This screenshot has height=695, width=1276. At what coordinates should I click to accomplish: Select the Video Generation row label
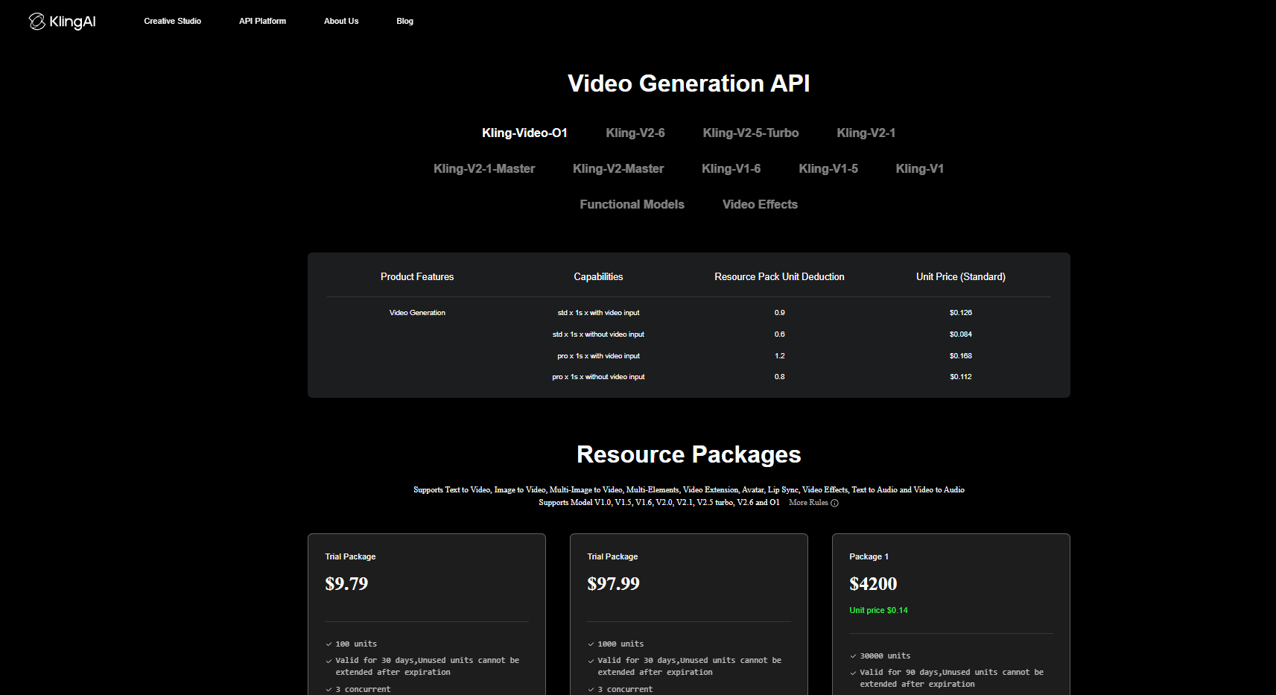tap(417, 313)
